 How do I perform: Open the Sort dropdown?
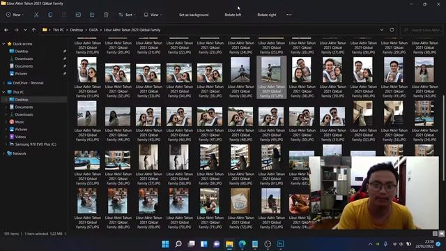[x=127, y=15]
